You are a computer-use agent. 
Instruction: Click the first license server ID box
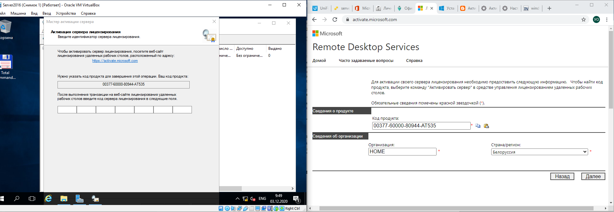[x=67, y=110]
